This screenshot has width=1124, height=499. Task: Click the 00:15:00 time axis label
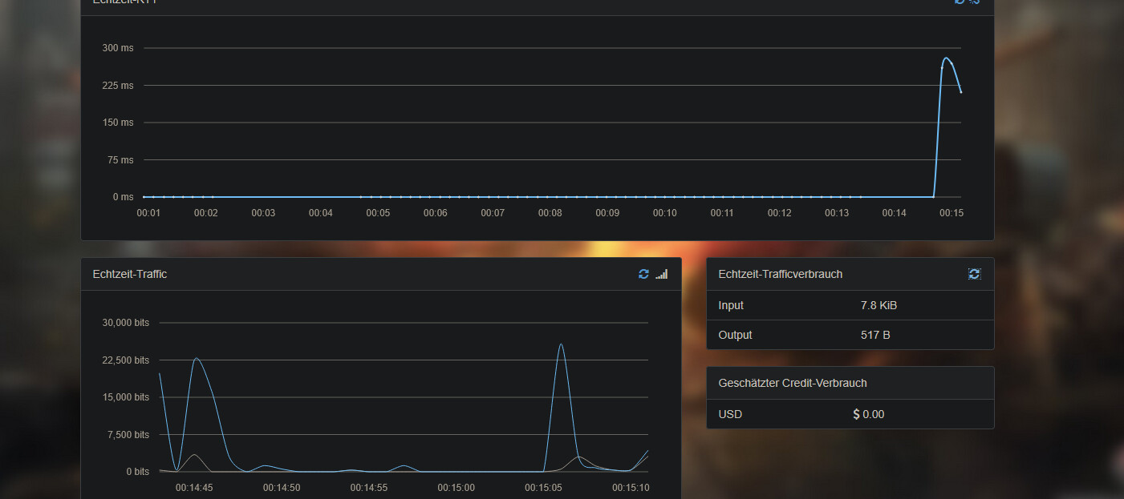[x=456, y=487]
